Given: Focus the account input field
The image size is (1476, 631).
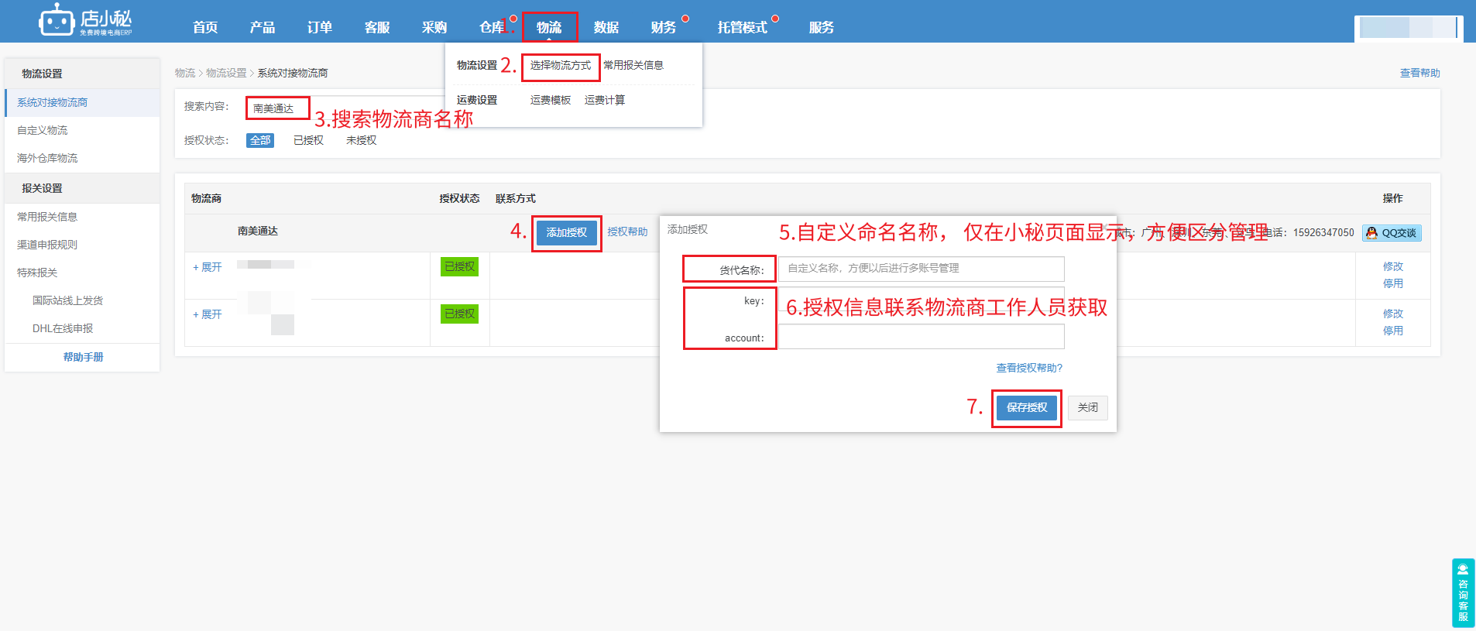Looking at the screenshot, I should coord(921,337).
